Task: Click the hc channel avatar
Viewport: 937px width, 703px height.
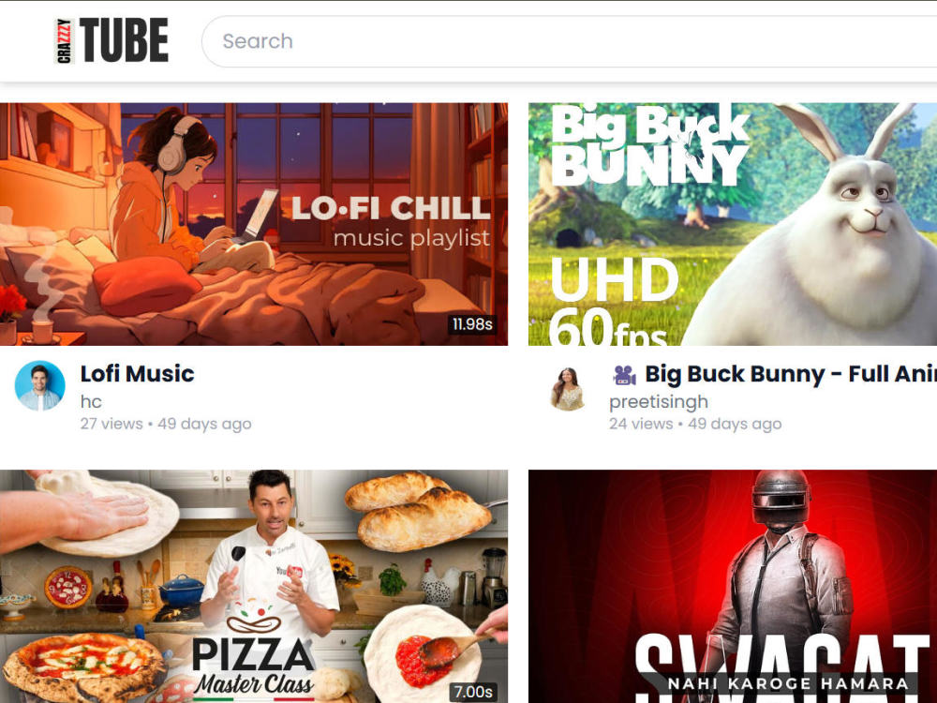Action: [40, 385]
